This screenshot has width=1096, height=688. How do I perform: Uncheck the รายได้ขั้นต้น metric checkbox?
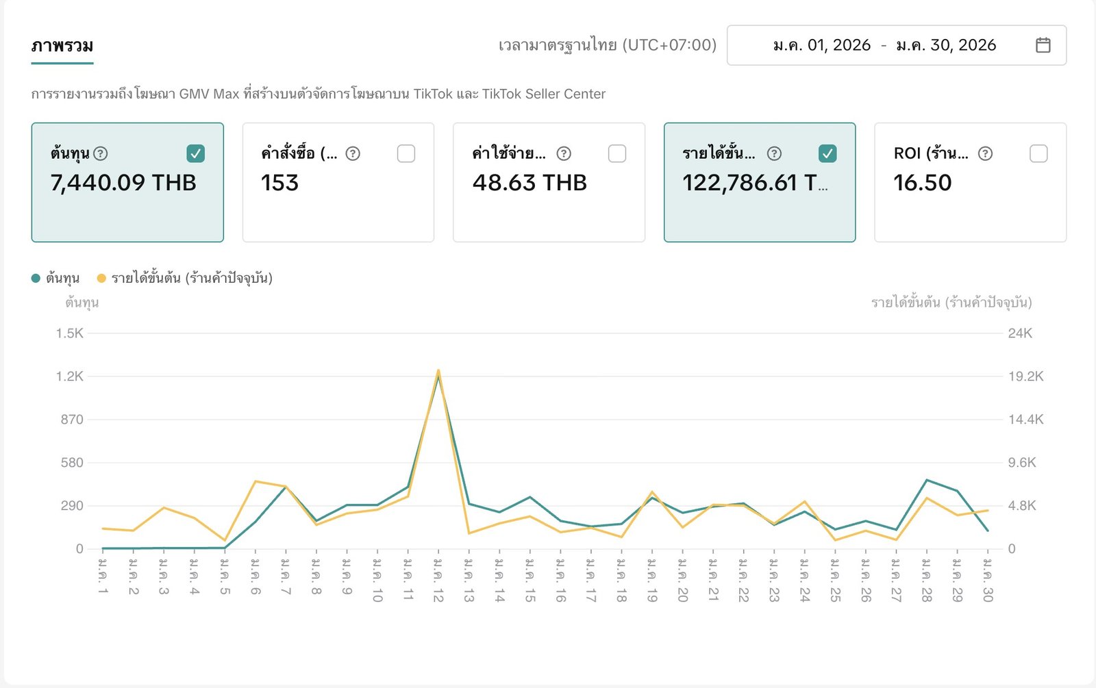coord(827,153)
